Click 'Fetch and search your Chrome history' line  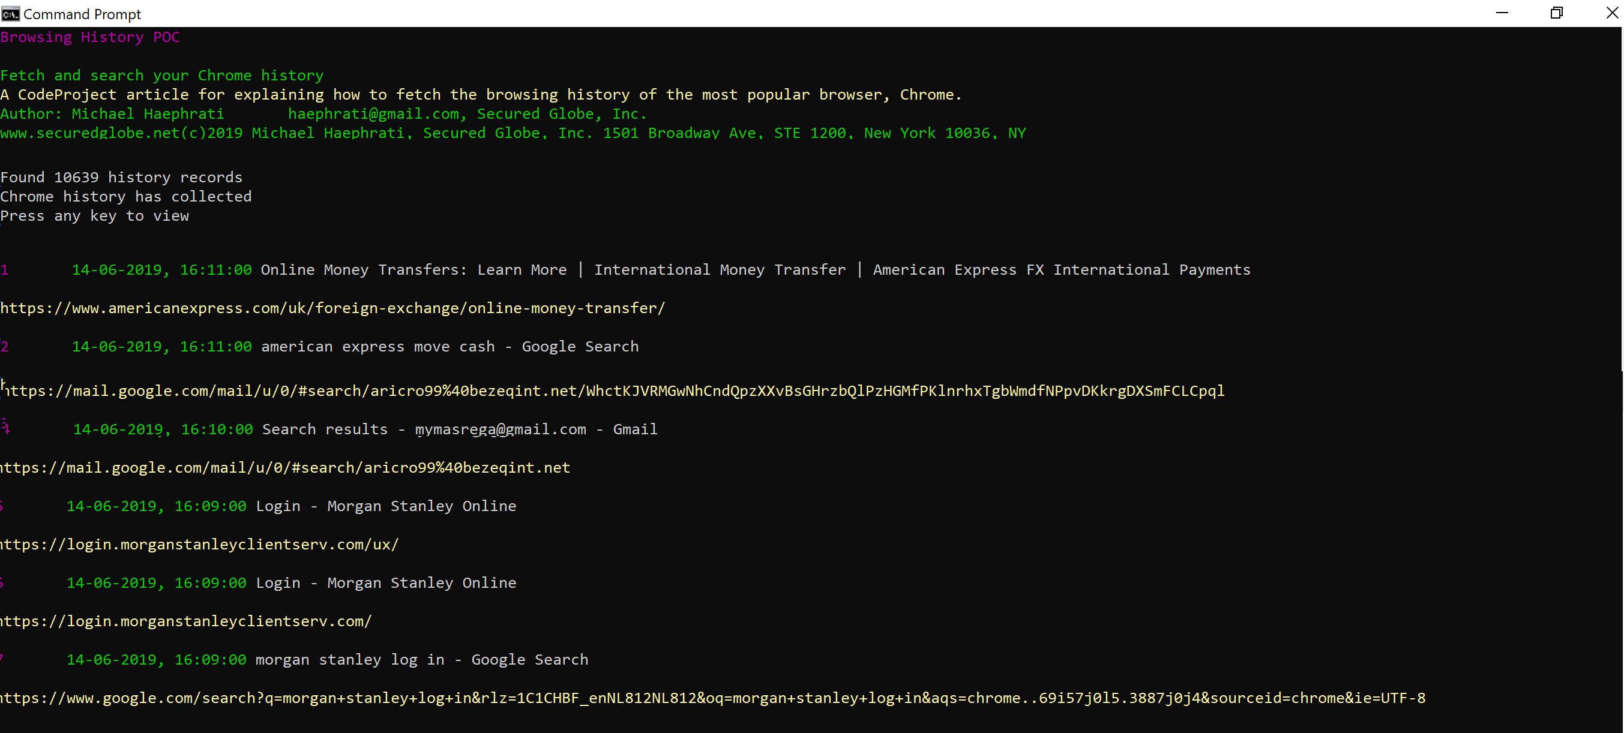[x=162, y=76]
